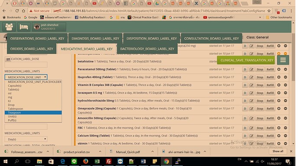Click D button for Ibuprofen 400mg

[245, 77]
